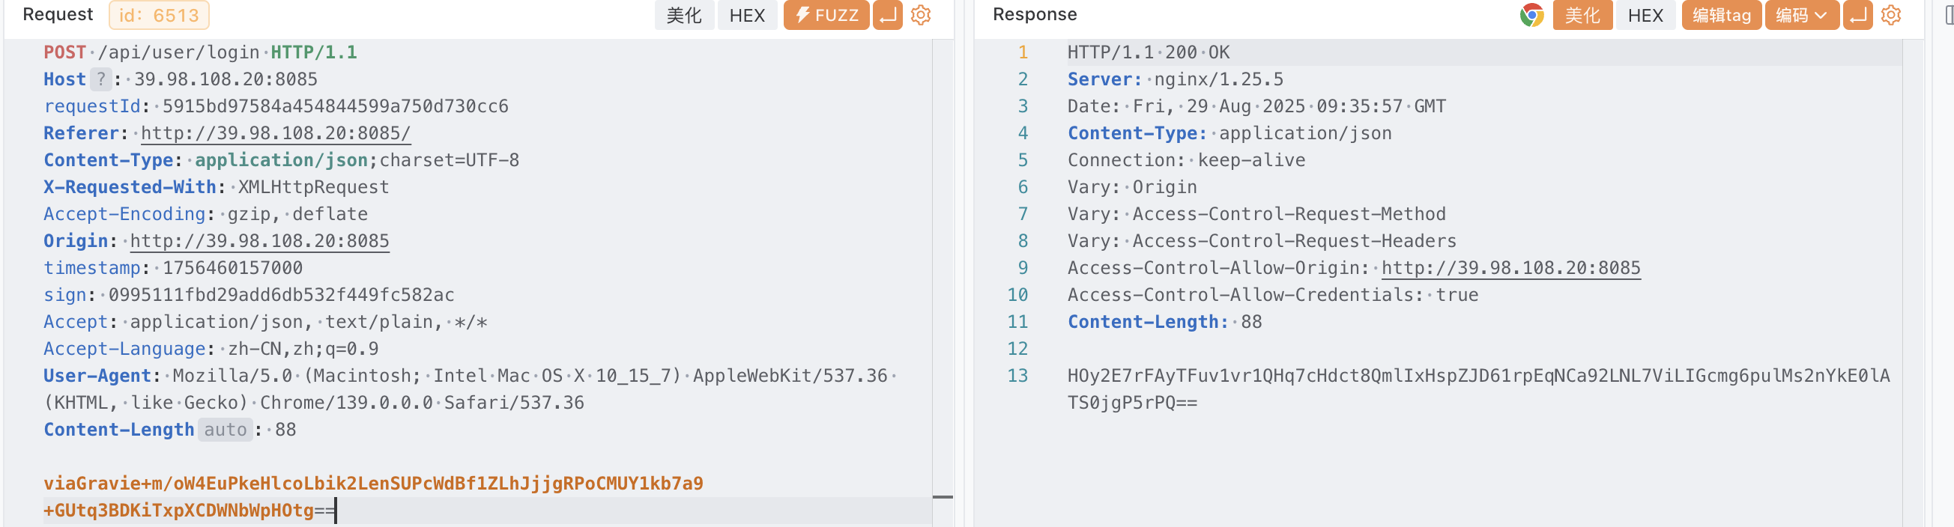Image resolution: width=1954 pixels, height=527 pixels.
Task: Click the Host question mark hint
Action: coord(101,79)
